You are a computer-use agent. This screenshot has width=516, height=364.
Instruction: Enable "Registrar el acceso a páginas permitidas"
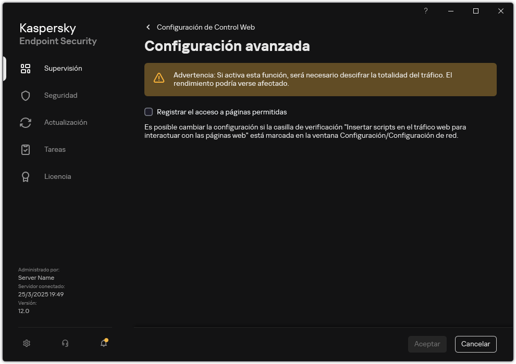(148, 111)
